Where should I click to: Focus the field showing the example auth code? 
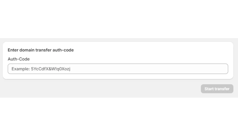(118, 69)
